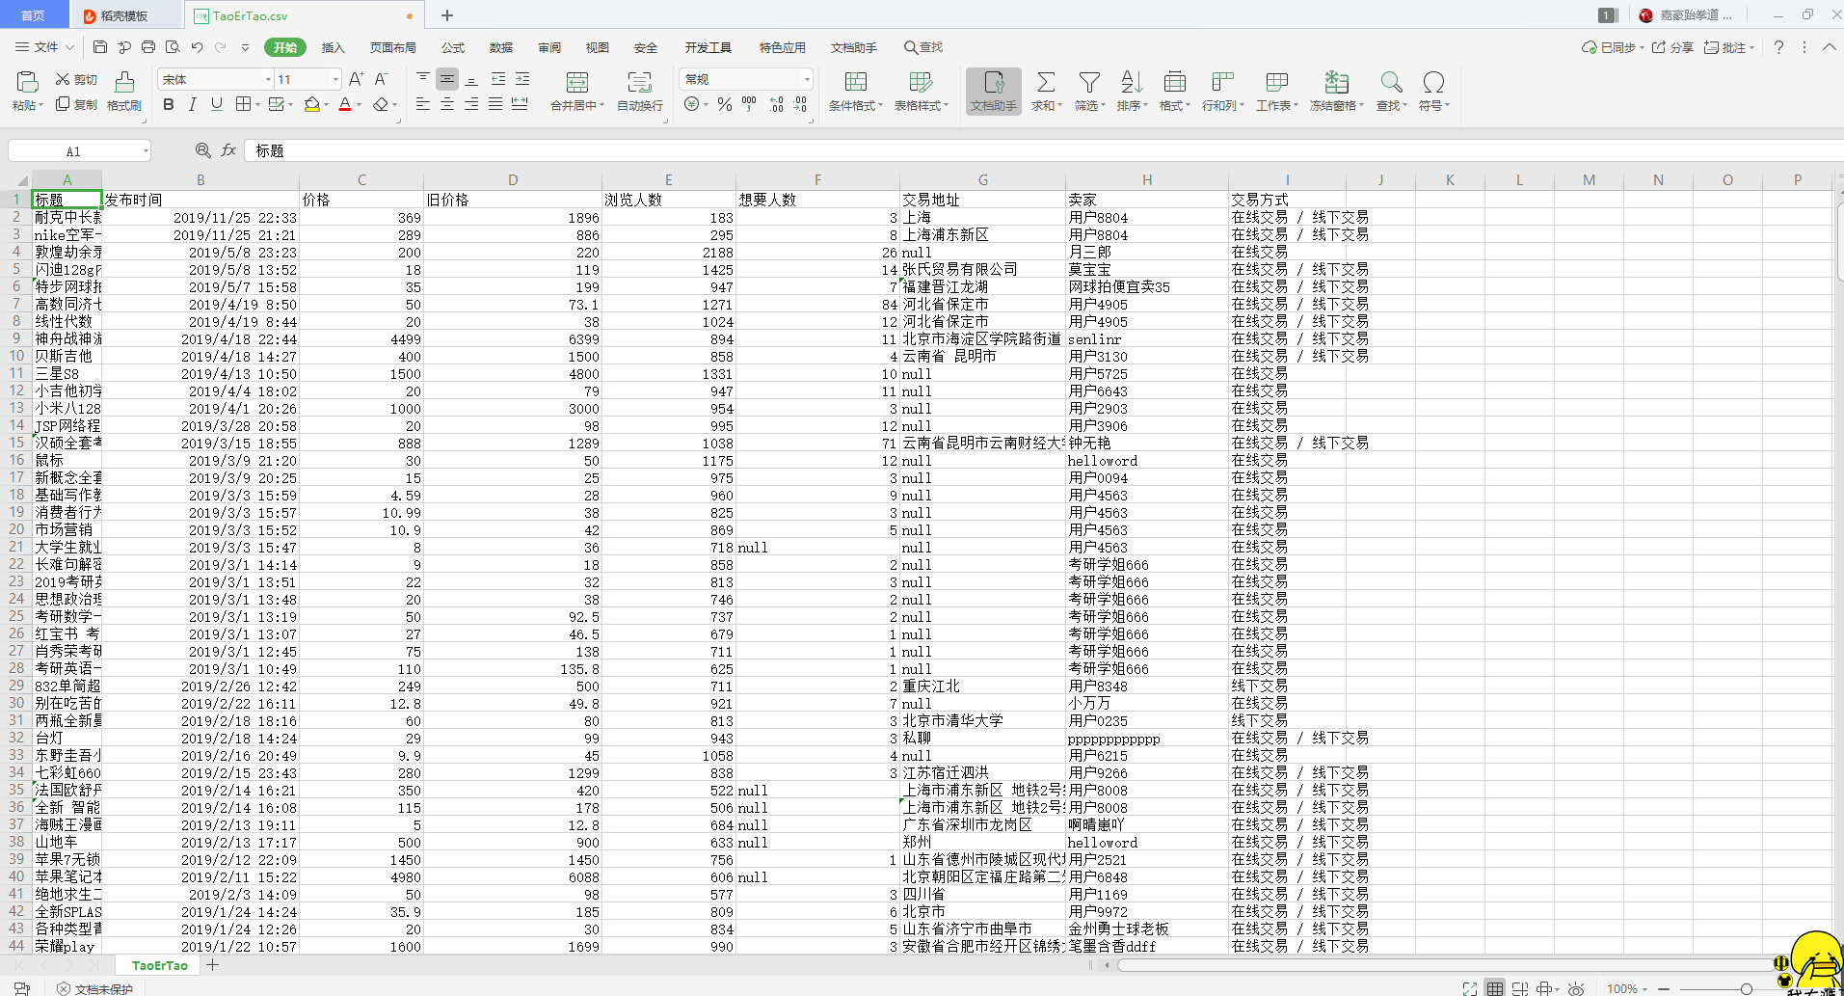Viewport: 1844px width, 996px height.
Task: Open print preview from quick access bar
Action: coord(173,47)
